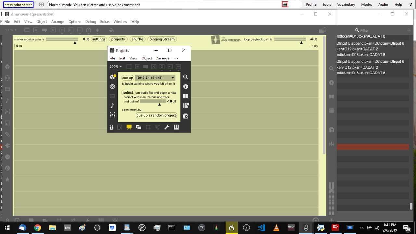
Task: Toggle presentation mode icon in Projects toolbar
Action: (x=129, y=127)
